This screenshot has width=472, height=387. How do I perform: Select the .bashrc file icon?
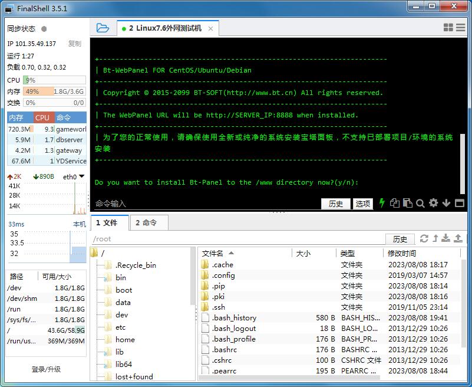pos(205,350)
